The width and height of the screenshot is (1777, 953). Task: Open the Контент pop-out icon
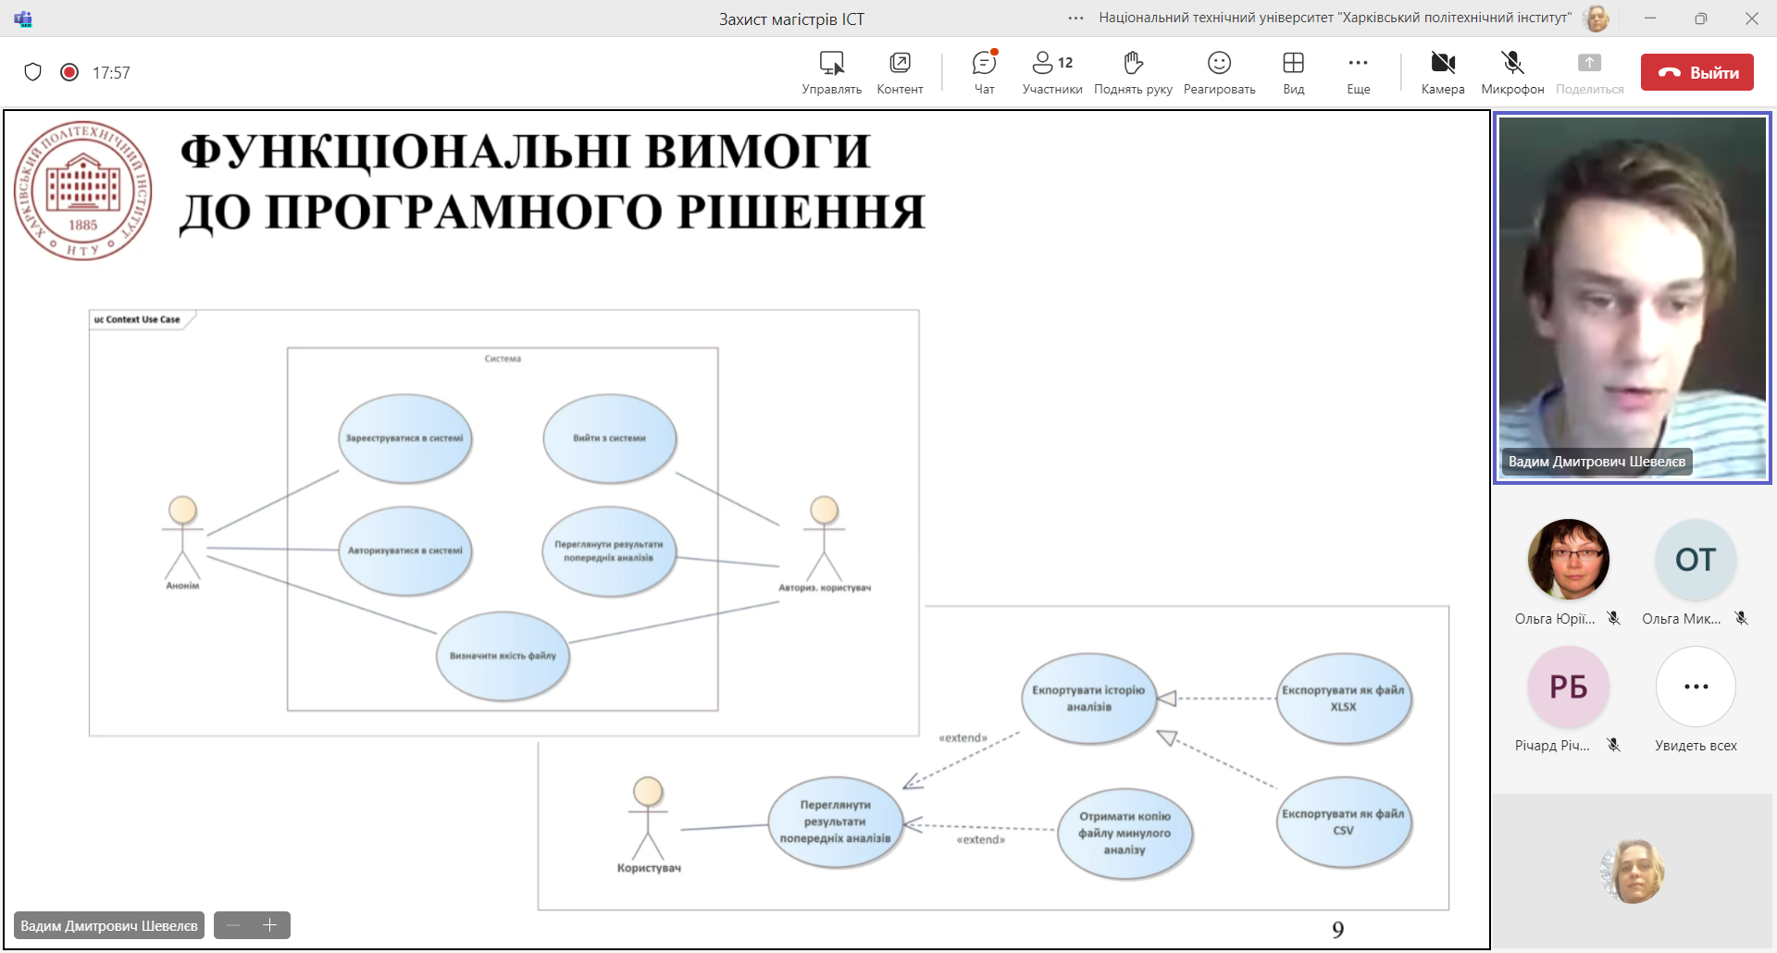click(x=900, y=72)
